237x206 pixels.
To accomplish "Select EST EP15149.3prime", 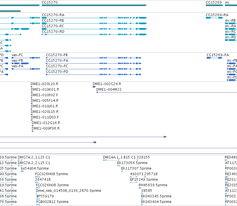I will (x=144, y=180).
